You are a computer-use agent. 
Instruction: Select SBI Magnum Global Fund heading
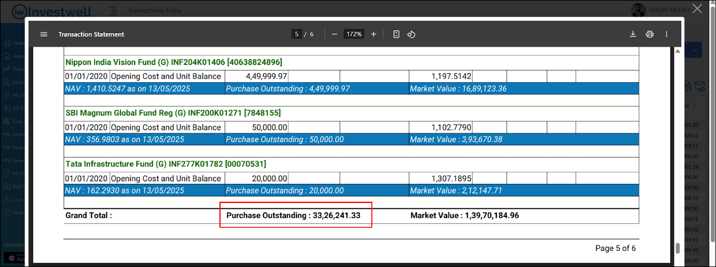coord(173,113)
